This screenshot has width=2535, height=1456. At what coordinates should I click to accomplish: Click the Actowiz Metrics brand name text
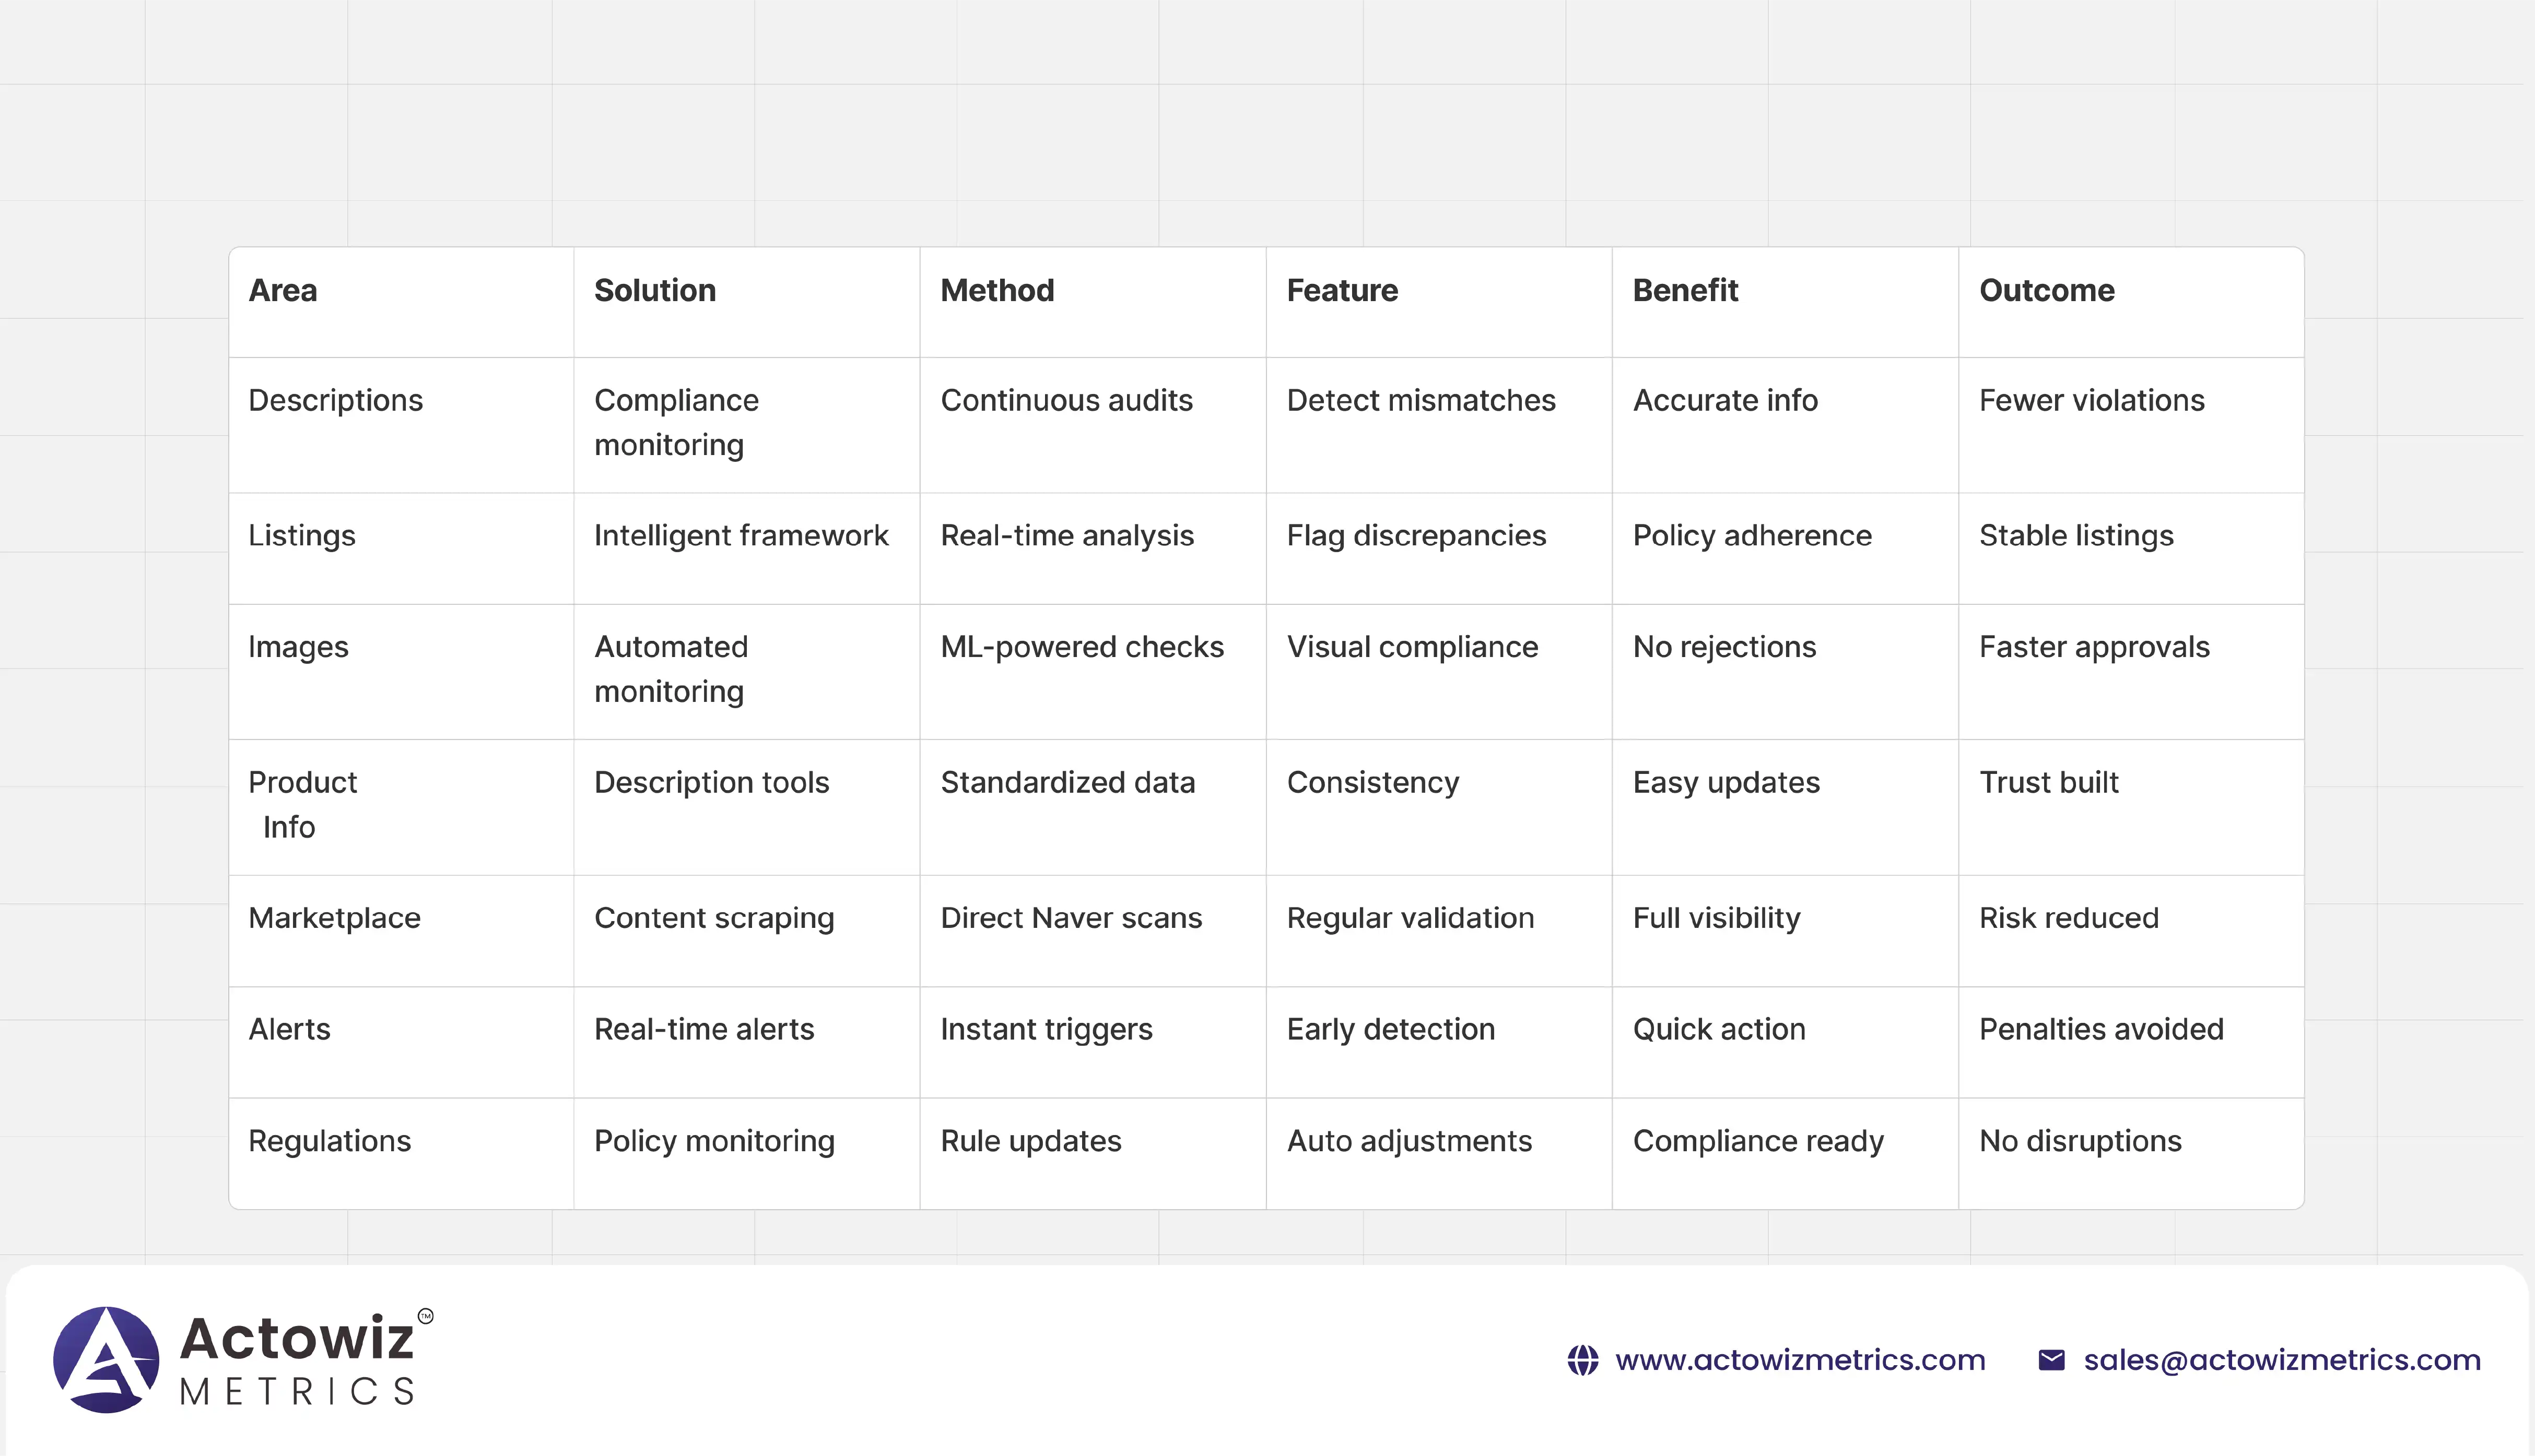pyautogui.click(x=297, y=1360)
